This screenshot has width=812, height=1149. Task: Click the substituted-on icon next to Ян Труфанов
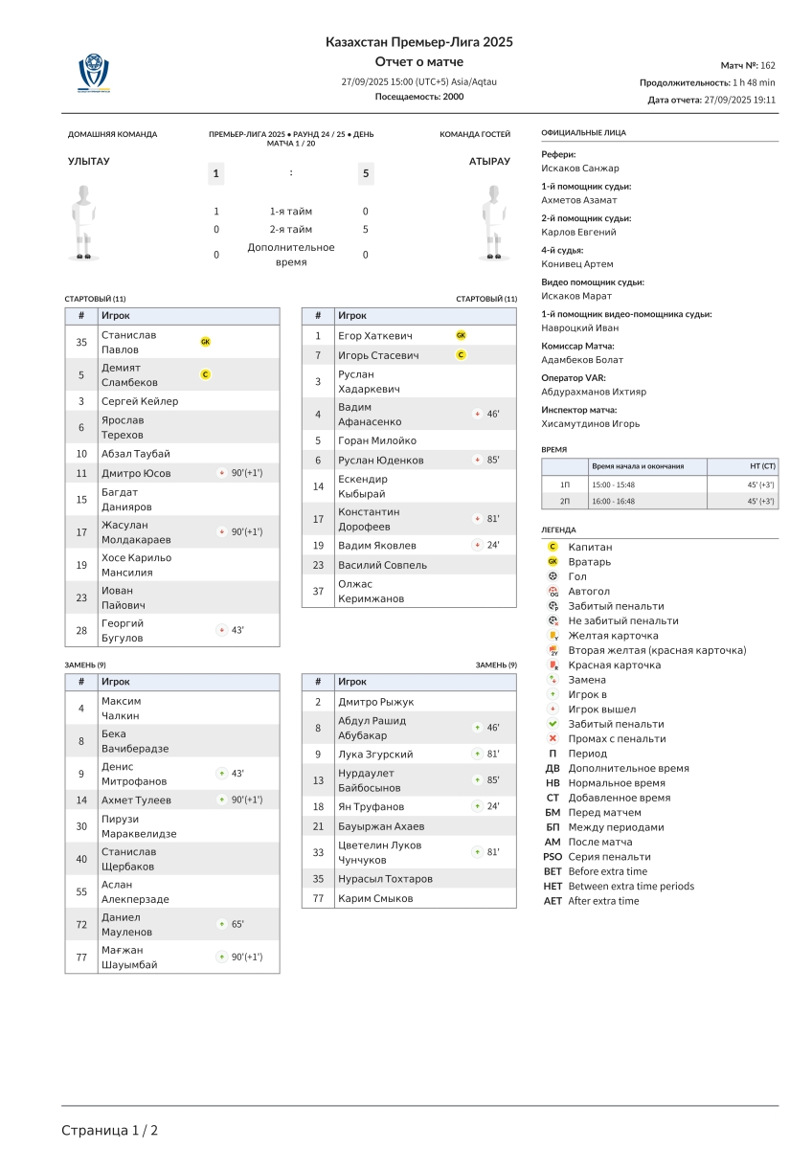click(x=477, y=806)
